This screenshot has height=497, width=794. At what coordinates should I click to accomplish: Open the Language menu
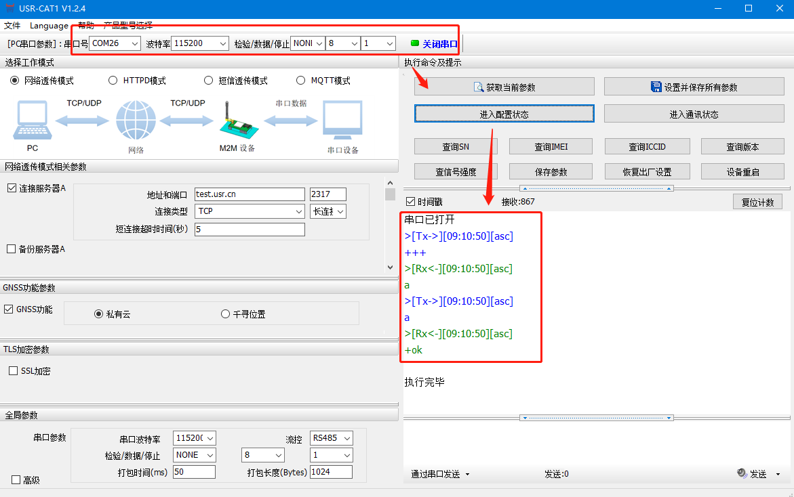[x=49, y=26]
